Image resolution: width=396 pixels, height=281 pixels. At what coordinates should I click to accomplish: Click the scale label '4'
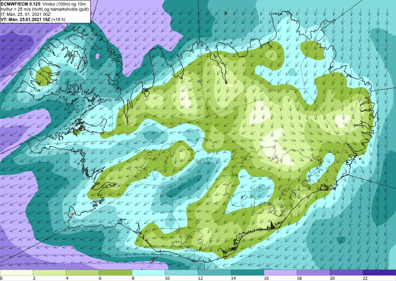click(67, 278)
